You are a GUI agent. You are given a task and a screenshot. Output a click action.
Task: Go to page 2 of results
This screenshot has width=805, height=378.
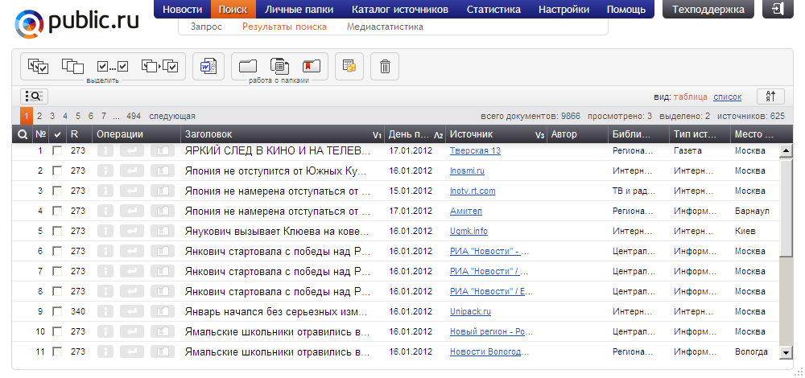[39, 116]
